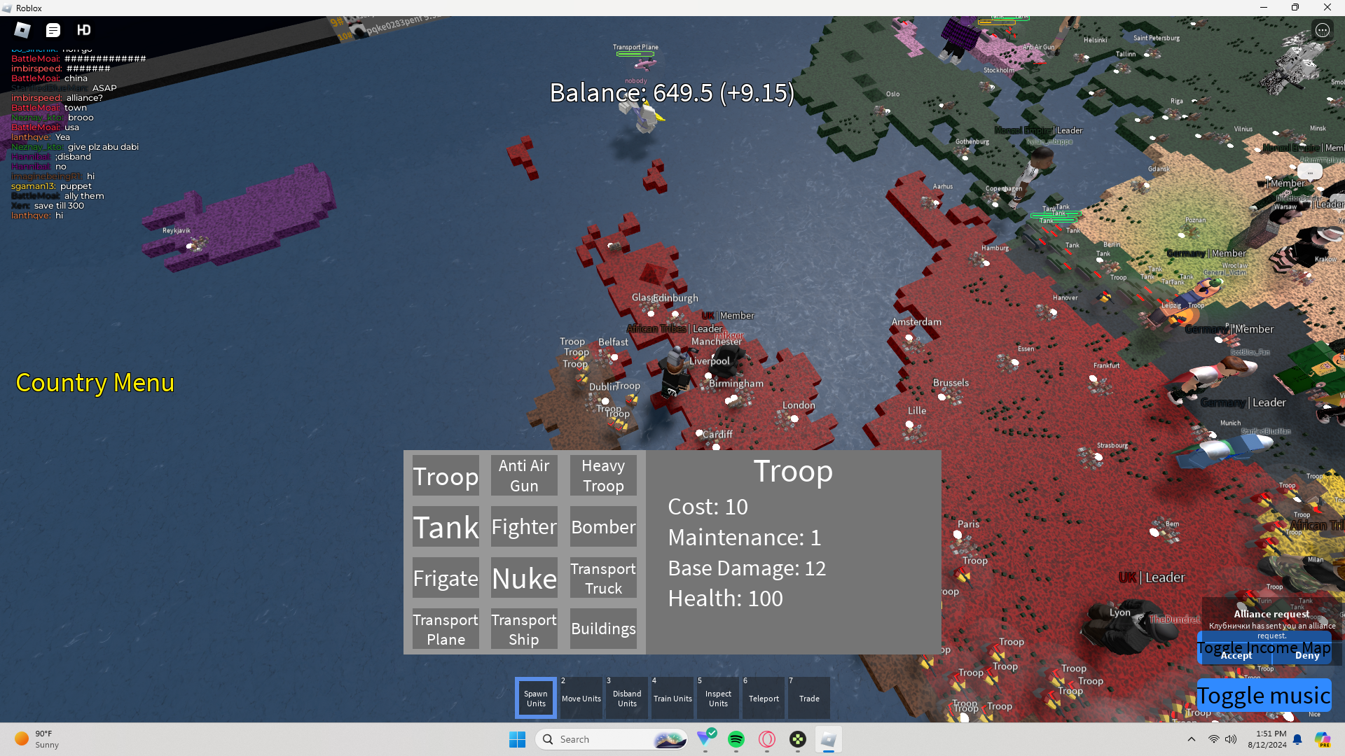This screenshot has width=1345, height=756.
Task: Open the Country Menu
Action: (x=95, y=383)
